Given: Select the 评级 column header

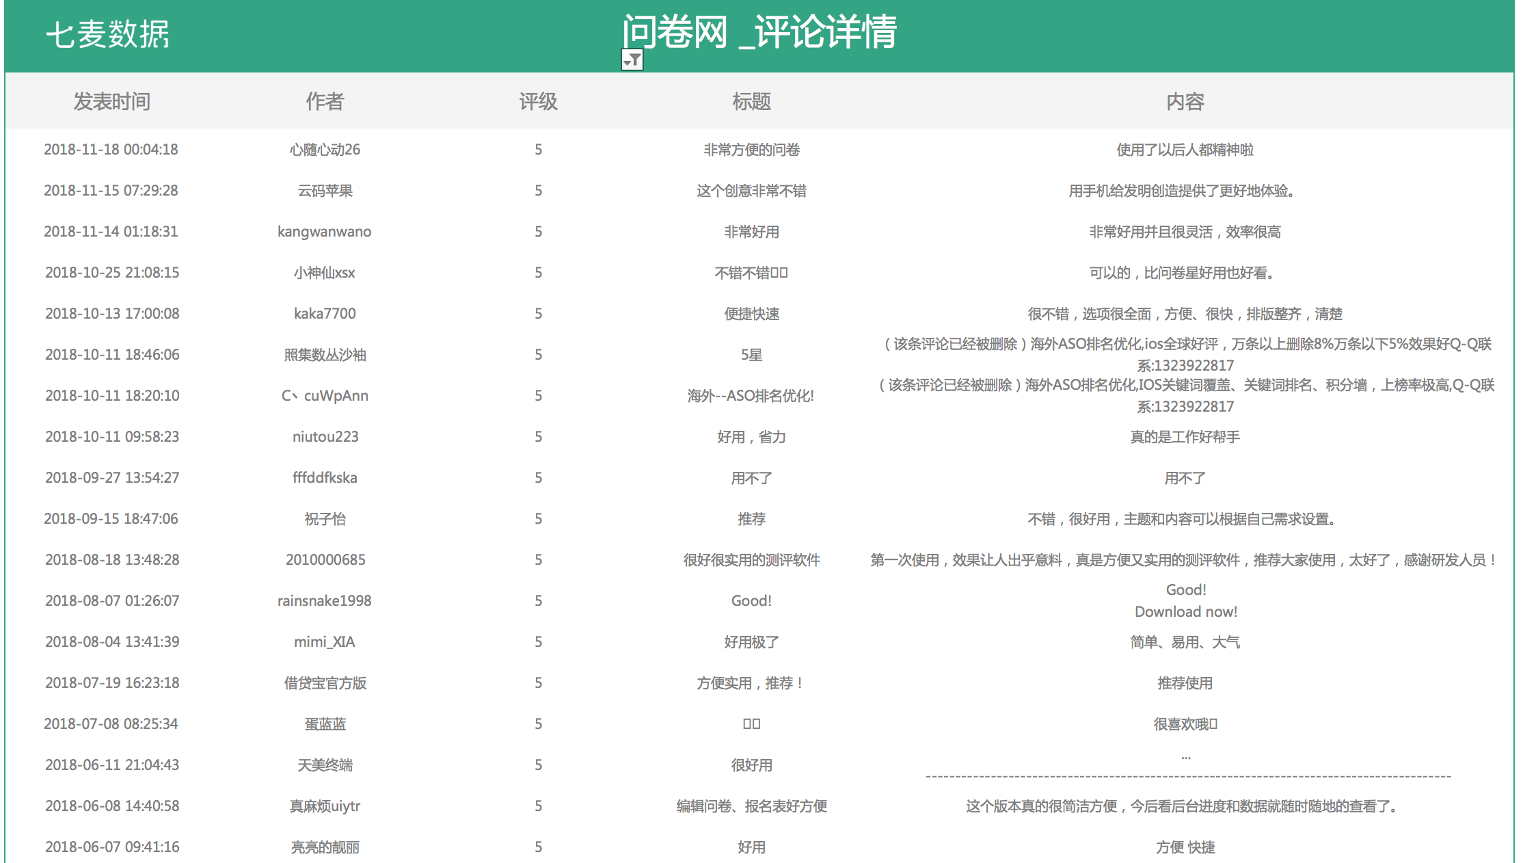Looking at the screenshot, I should click(539, 102).
